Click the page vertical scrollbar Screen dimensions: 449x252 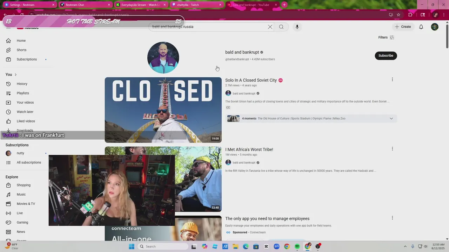click(447, 36)
